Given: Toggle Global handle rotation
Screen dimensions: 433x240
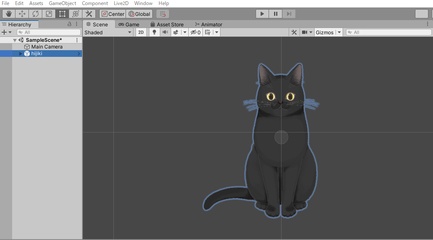Looking at the screenshot, I should (x=139, y=14).
